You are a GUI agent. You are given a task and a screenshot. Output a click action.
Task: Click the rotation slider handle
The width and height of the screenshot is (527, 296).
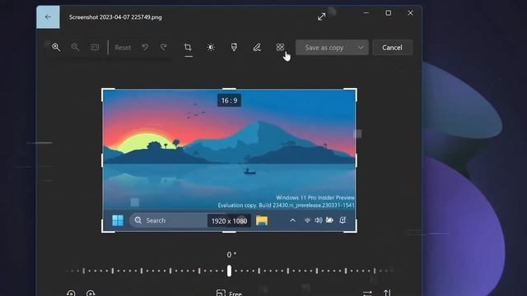(x=229, y=271)
